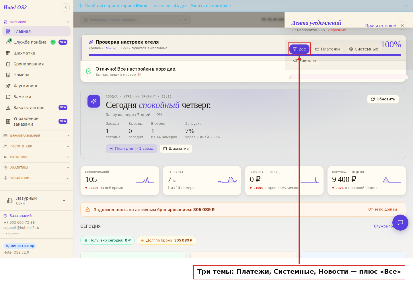Expand the МАРКЕТИНГ section
413x286 pixels.
36,157
